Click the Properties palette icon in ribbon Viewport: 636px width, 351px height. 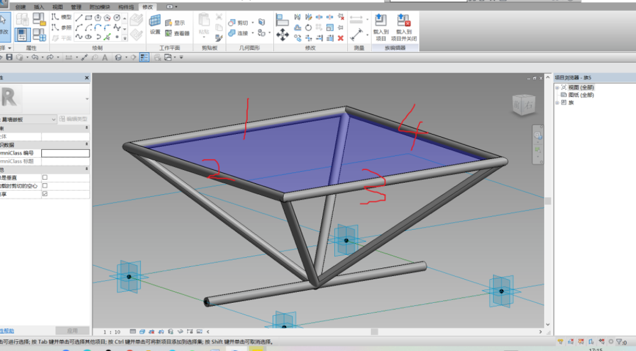point(22,34)
